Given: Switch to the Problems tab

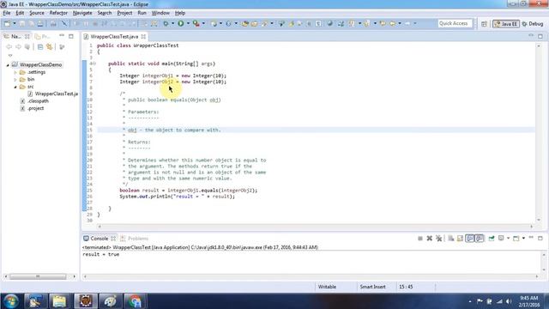Looking at the screenshot, I should click(x=135, y=239).
